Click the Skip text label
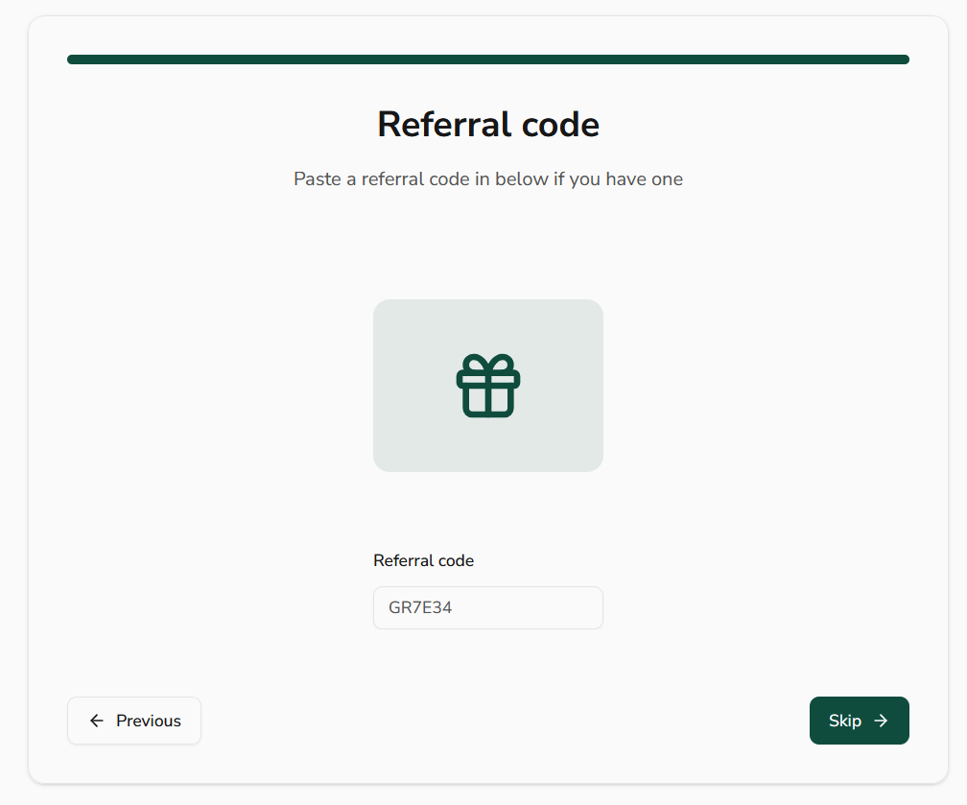The image size is (967, 805). pyautogui.click(x=845, y=721)
